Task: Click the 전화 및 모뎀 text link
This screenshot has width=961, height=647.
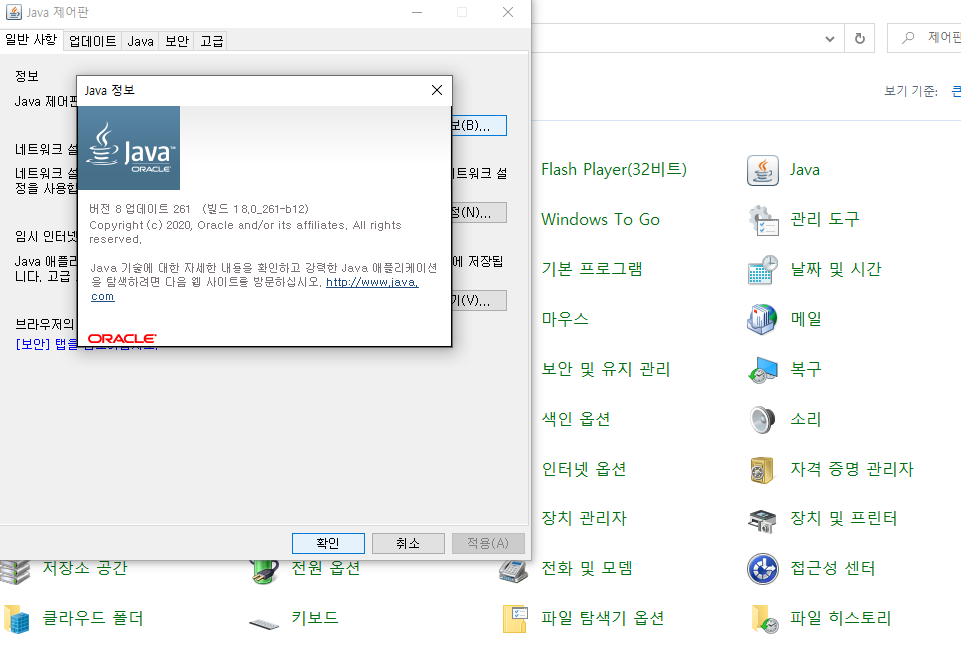Action: tap(587, 568)
